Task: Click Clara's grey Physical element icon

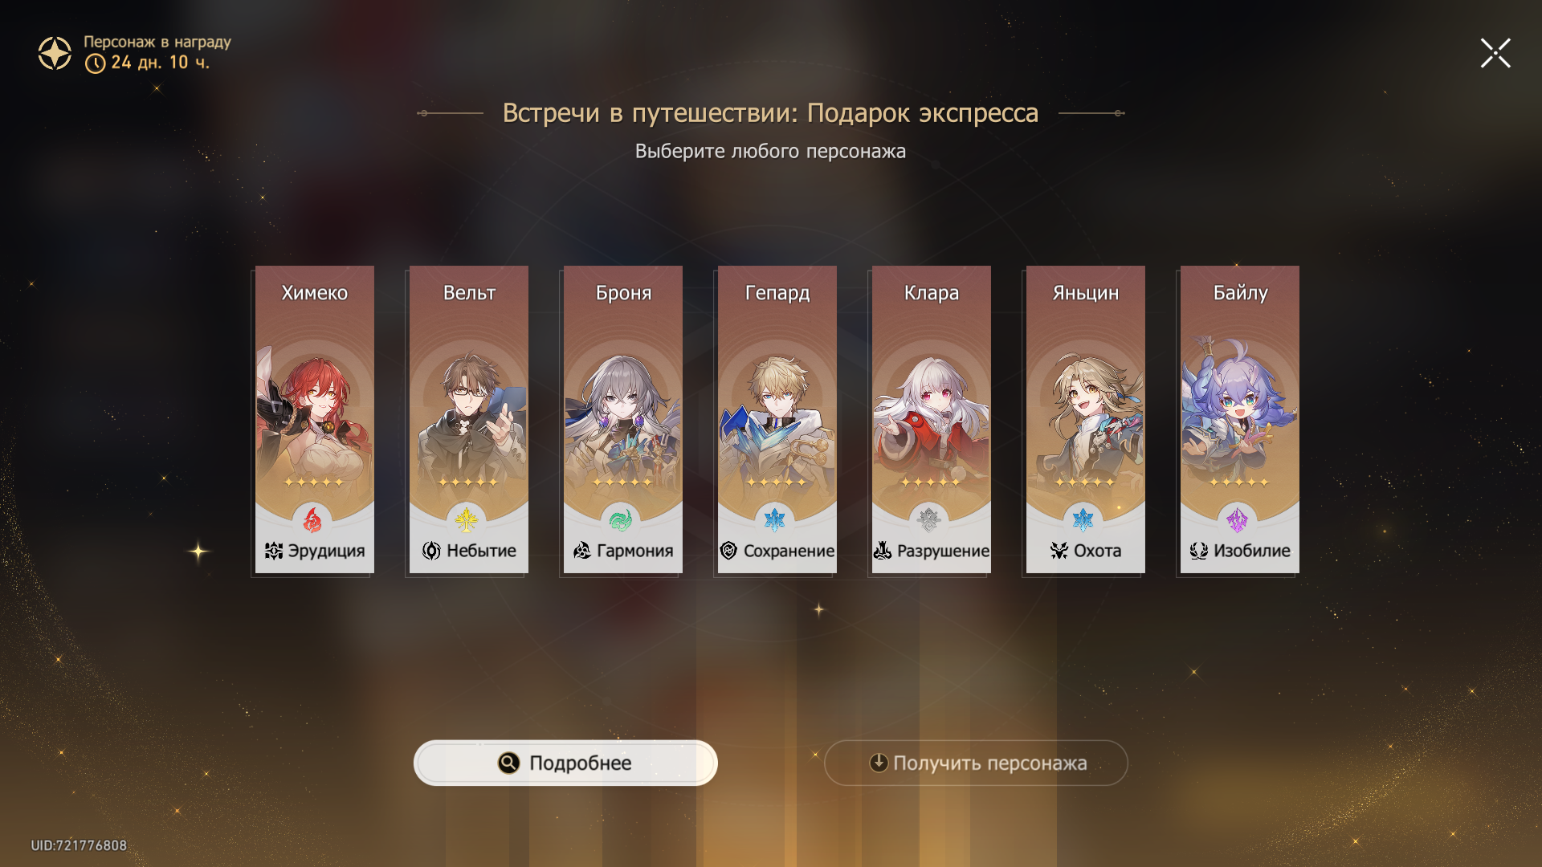Action: (929, 521)
